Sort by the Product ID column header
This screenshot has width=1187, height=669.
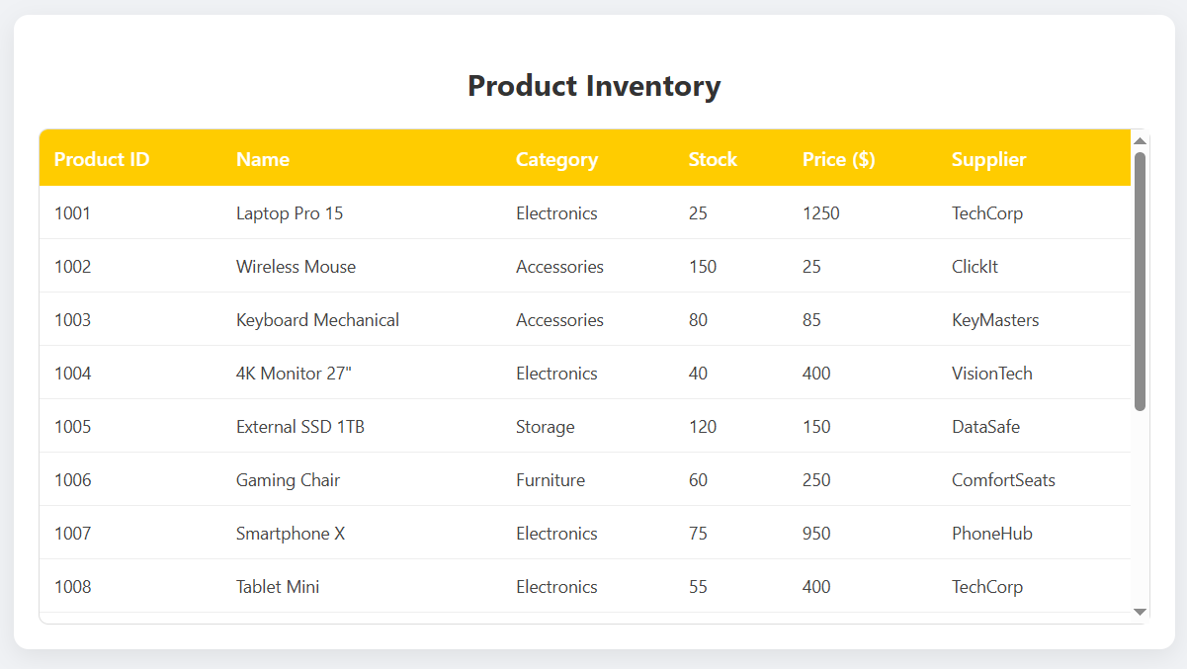102,158
